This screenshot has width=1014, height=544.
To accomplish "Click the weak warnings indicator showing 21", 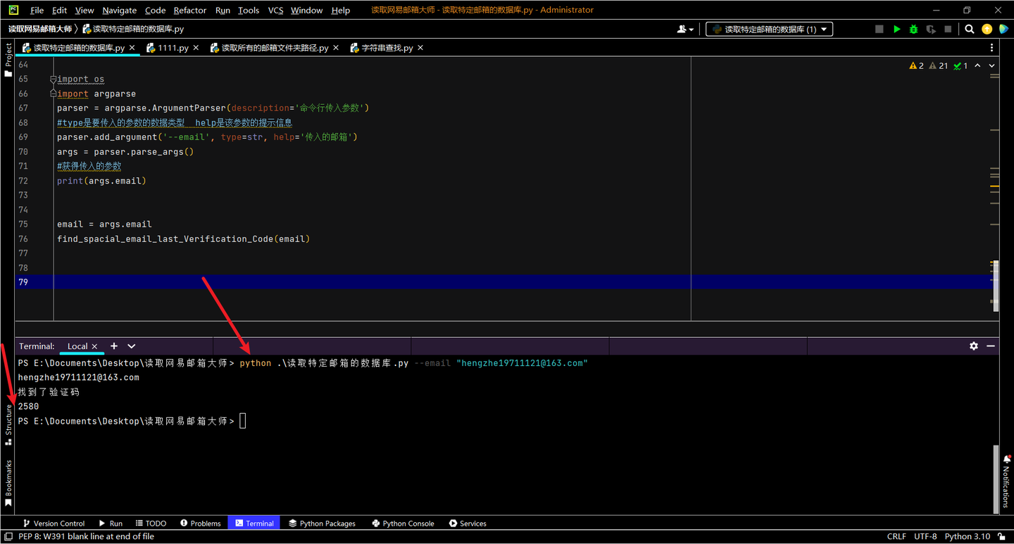I will pos(939,65).
